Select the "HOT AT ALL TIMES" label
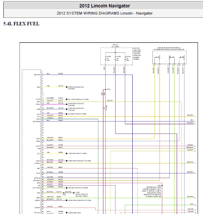 [x=115, y=46]
